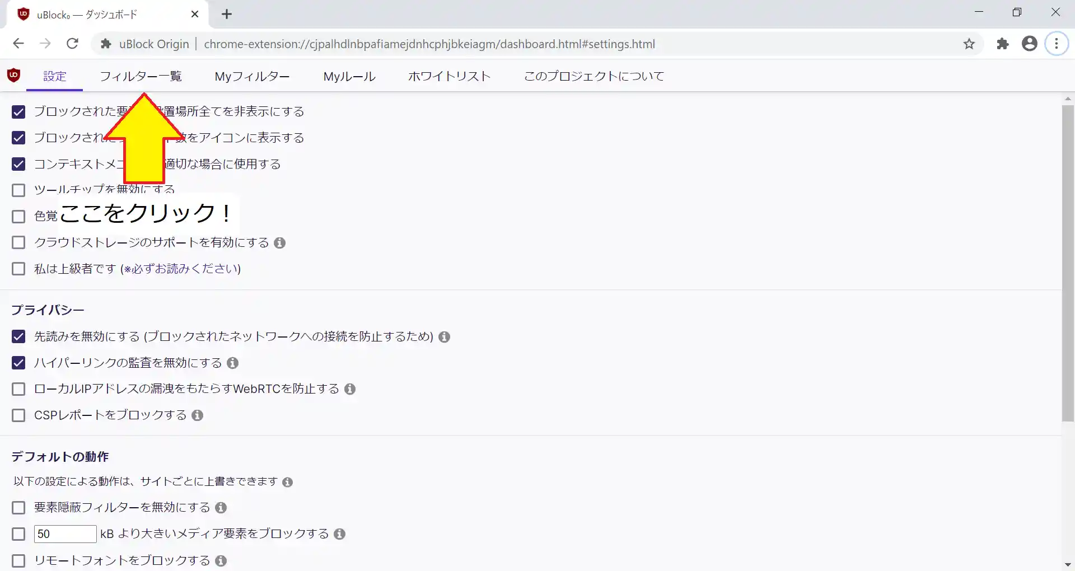Enable the 私は上級者です checkbox
The image size is (1075, 571).
click(x=18, y=269)
